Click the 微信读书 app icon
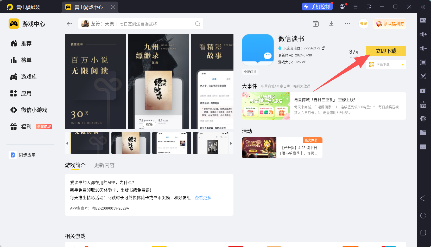 click(258, 50)
